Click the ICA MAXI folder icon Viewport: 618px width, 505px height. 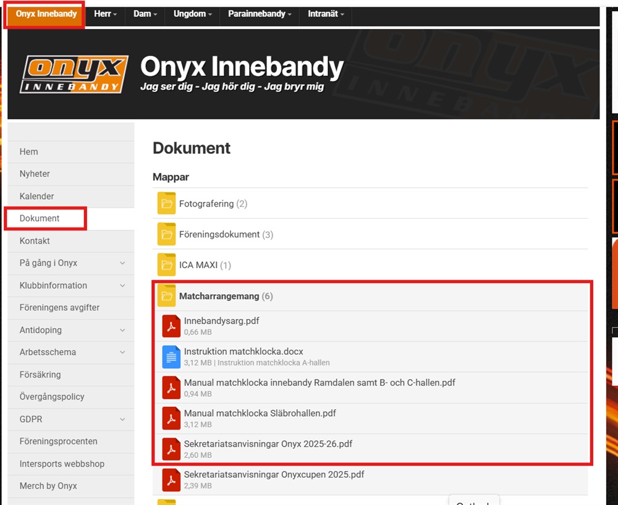pyautogui.click(x=166, y=265)
